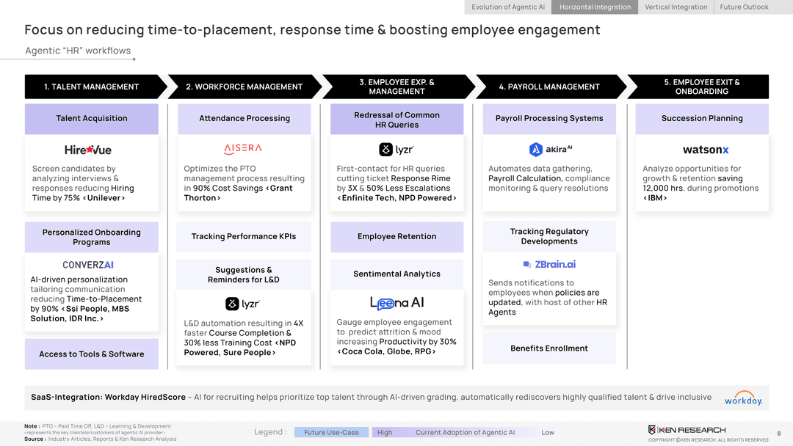
Task: Go to the Future Outlook tab
Action: 744,7
